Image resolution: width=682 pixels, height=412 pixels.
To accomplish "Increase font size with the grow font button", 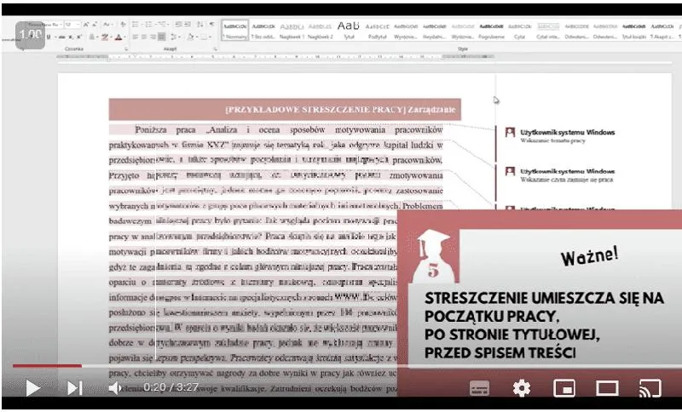I will coord(86,25).
